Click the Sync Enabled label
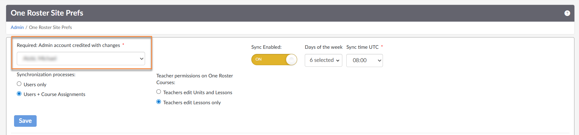This screenshot has height=135, width=579. tap(266, 47)
